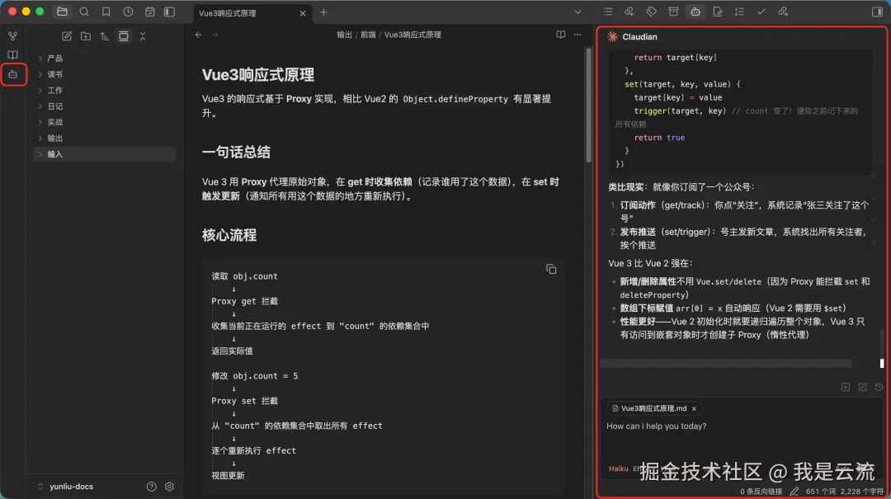Viewport: 891px width, 499px height.
Task: Change the file sort order
Action: point(105,36)
